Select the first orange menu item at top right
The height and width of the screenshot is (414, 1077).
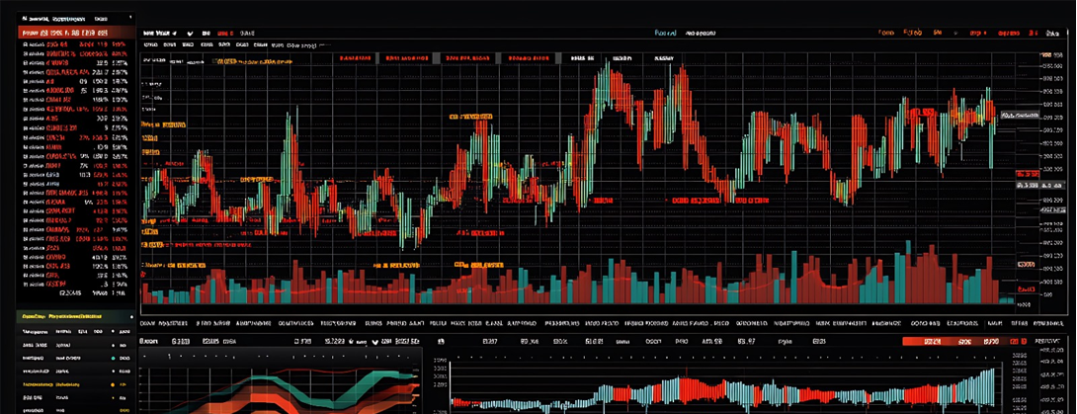click(885, 32)
